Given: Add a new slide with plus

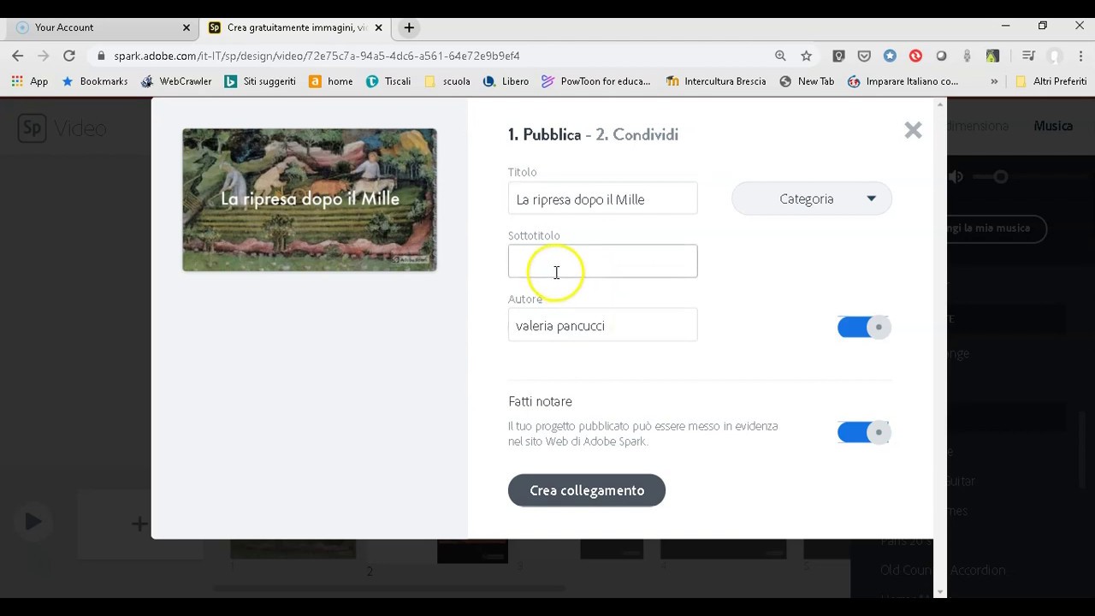Looking at the screenshot, I should (139, 524).
